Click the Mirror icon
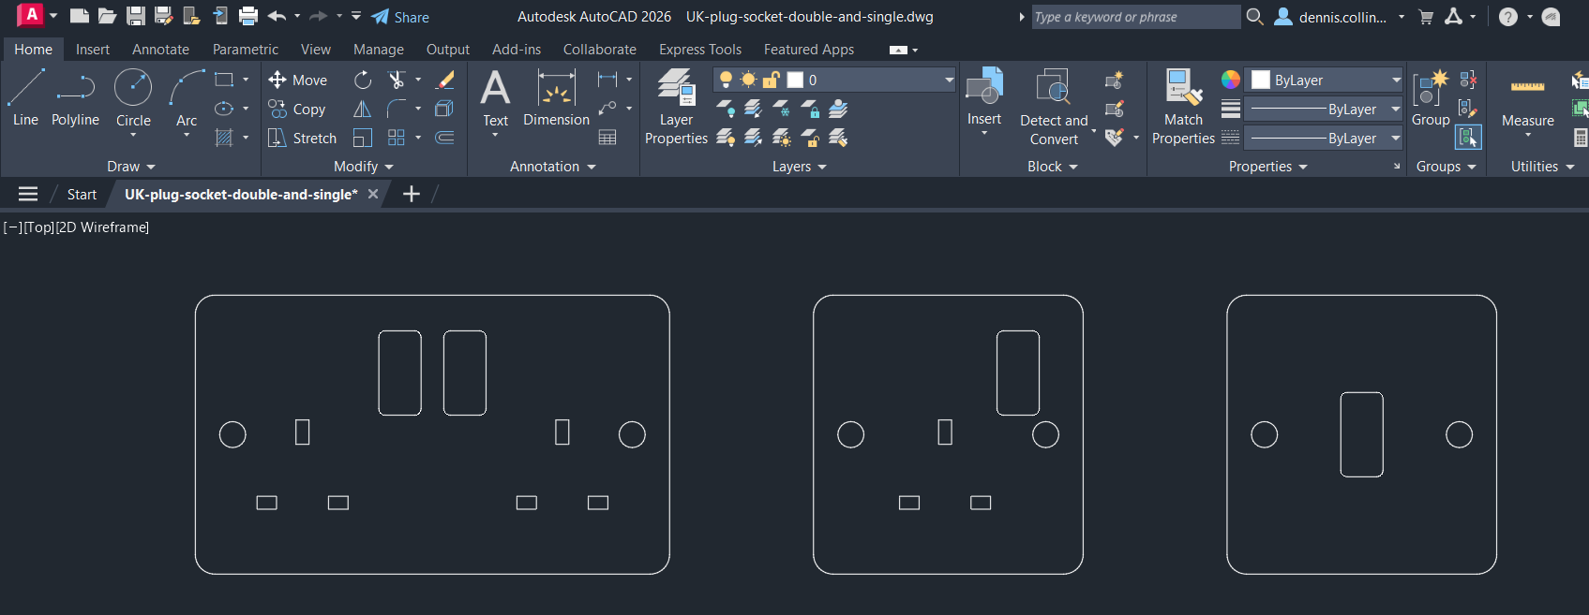The height and width of the screenshot is (615, 1589). [363, 109]
